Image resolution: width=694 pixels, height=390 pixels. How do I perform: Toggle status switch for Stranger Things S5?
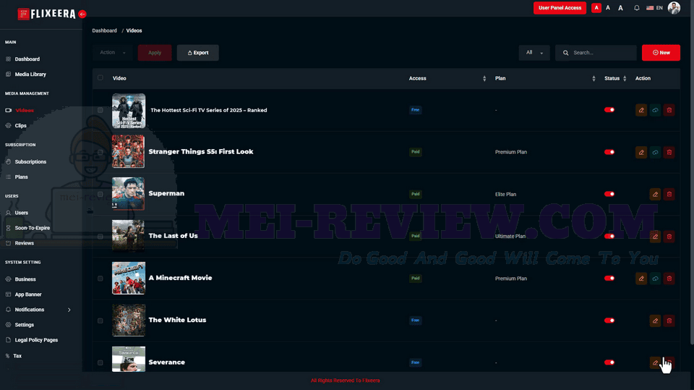click(x=609, y=152)
